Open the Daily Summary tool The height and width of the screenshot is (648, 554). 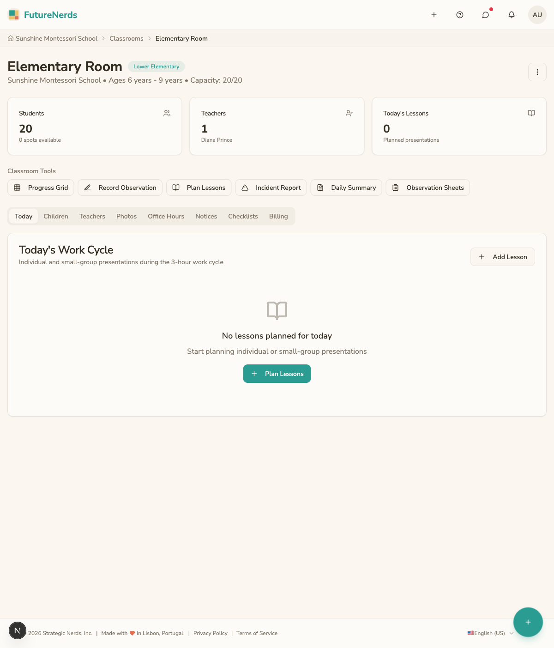pos(346,188)
